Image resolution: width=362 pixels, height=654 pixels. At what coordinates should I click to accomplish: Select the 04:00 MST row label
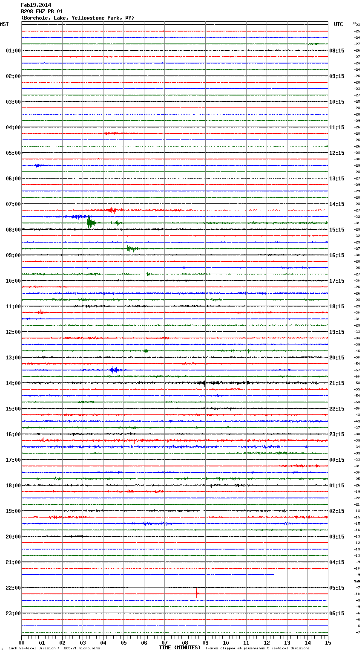click(13, 127)
